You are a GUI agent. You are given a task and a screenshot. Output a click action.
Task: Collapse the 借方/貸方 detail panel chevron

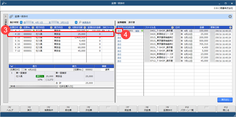tap(12, 66)
